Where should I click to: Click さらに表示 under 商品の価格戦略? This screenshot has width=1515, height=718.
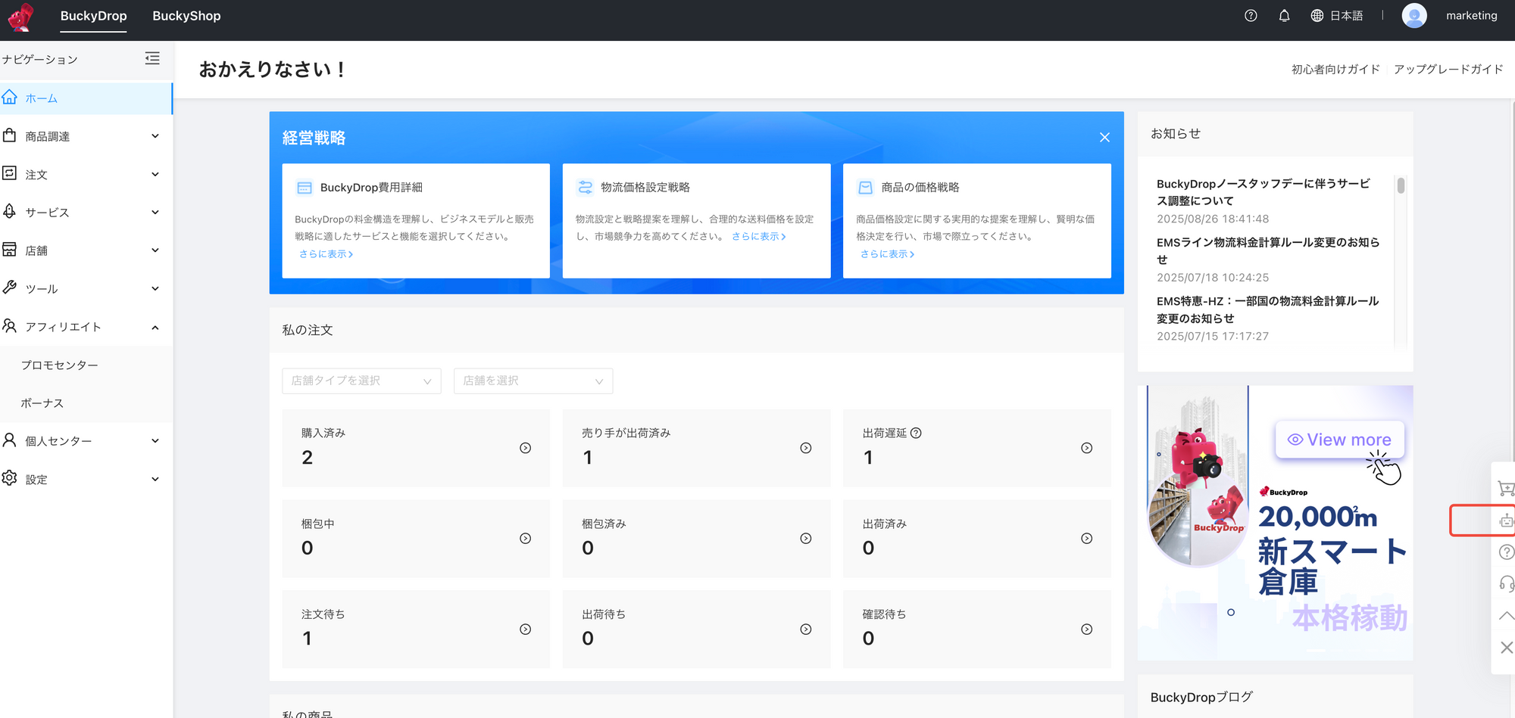[x=887, y=254]
